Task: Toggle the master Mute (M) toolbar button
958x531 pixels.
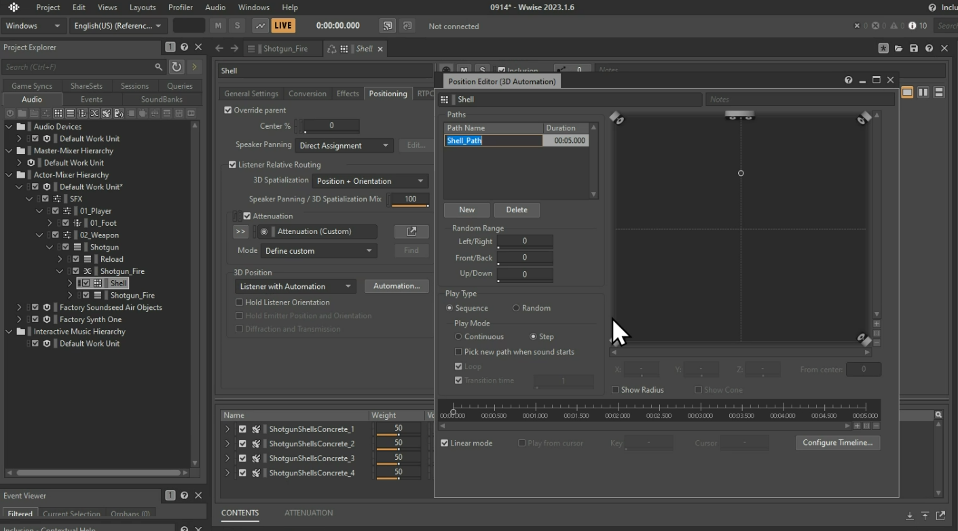Action: click(218, 26)
